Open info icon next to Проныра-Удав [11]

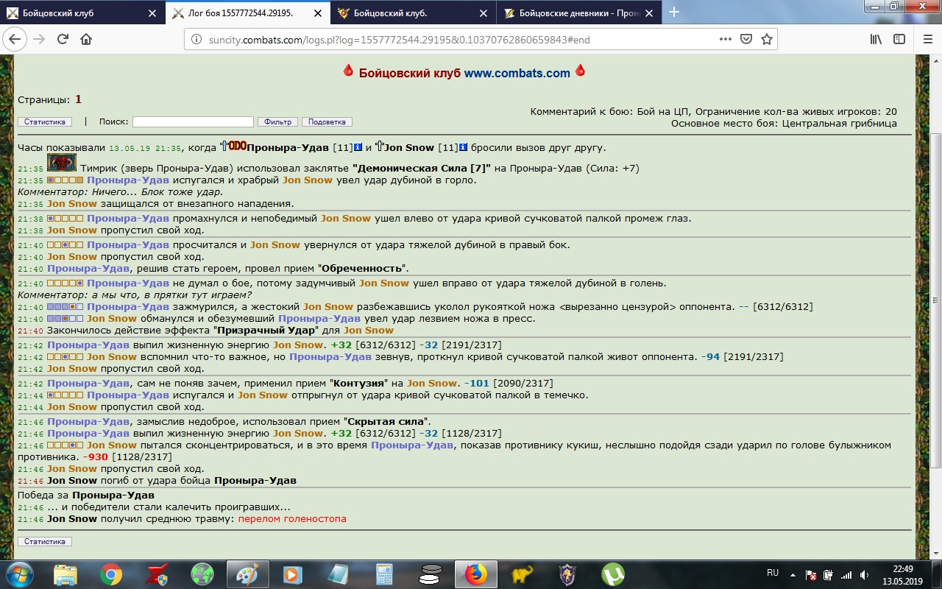(358, 147)
